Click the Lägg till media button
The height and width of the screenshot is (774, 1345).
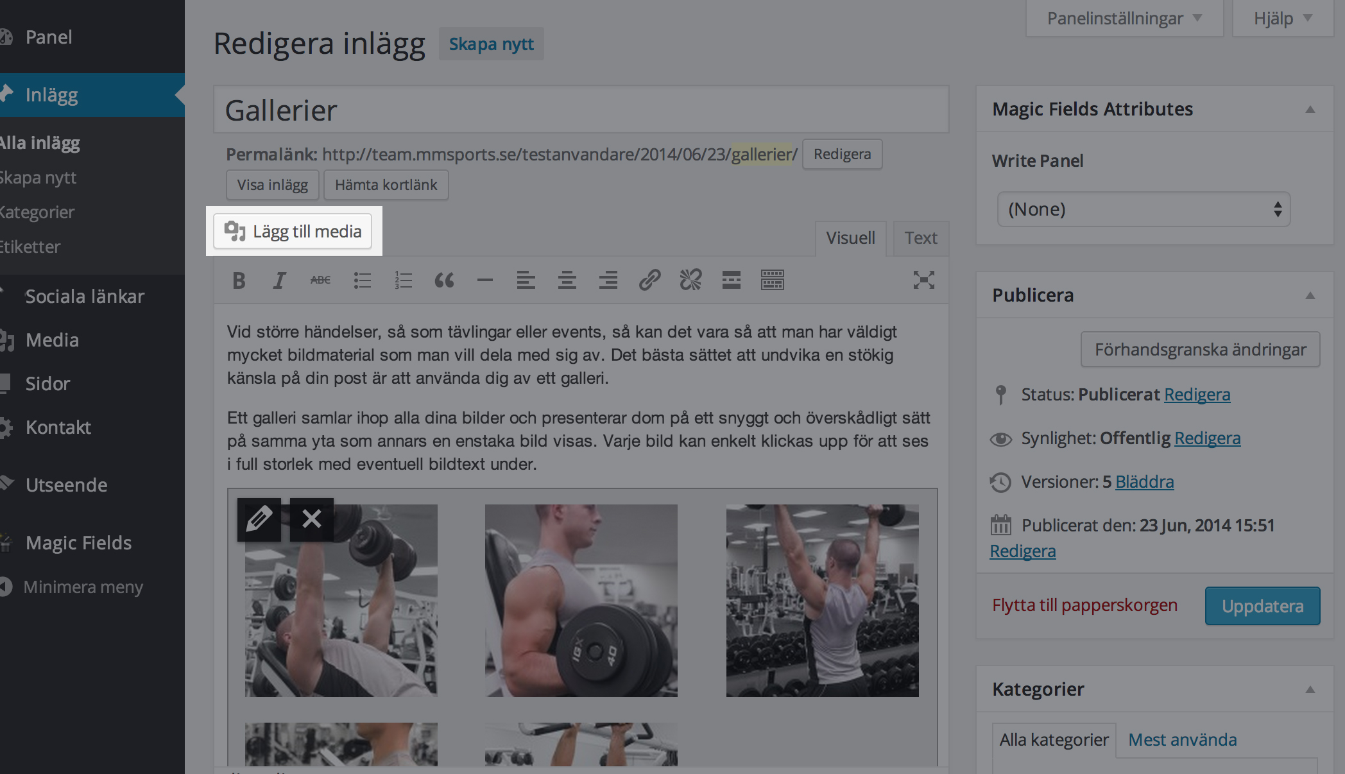click(293, 231)
